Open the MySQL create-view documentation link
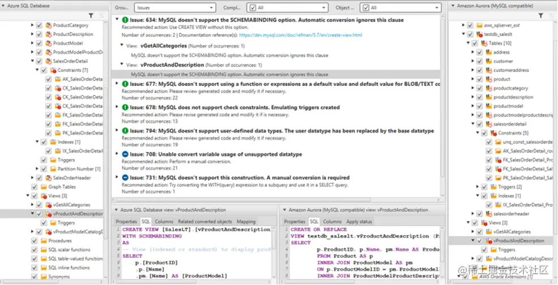This screenshot has width=558, height=285. click(x=301, y=35)
